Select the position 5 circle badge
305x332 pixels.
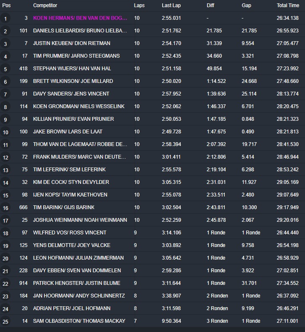click(x=5, y=69)
